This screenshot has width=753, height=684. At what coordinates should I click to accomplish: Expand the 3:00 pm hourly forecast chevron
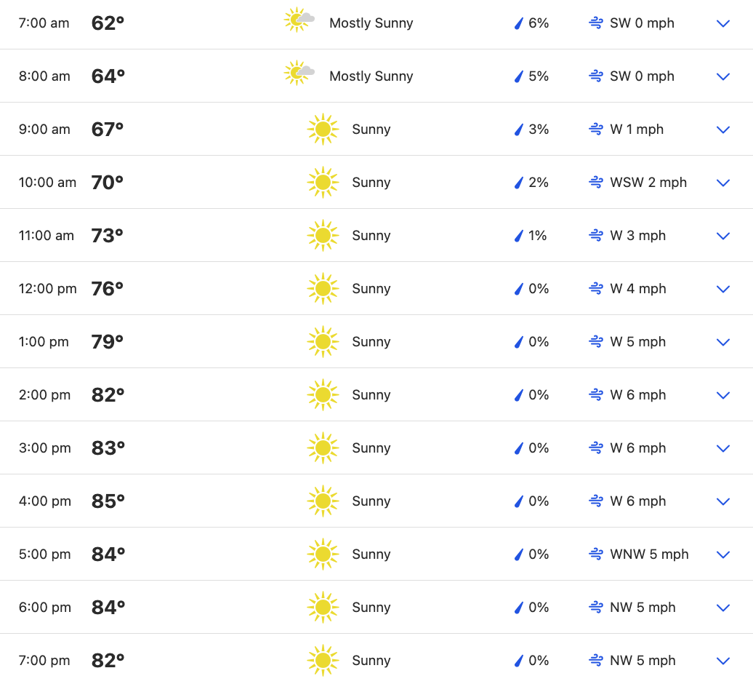(x=722, y=448)
